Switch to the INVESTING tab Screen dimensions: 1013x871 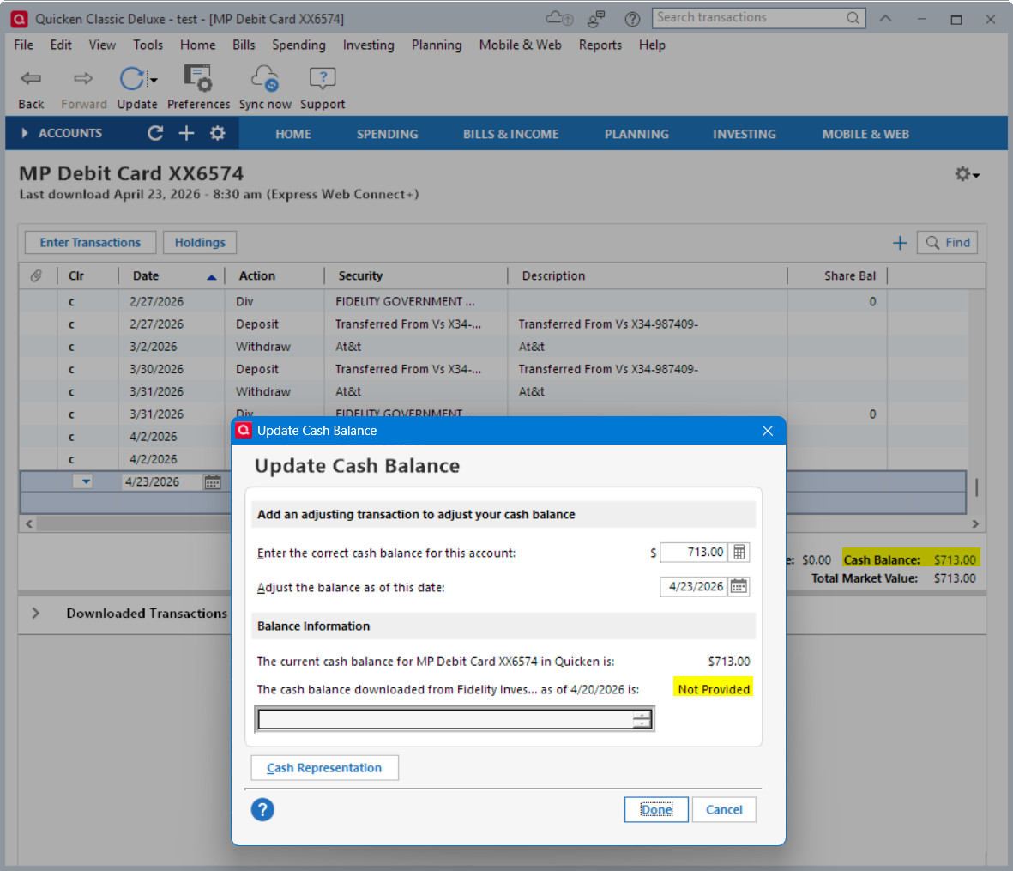point(745,135)
